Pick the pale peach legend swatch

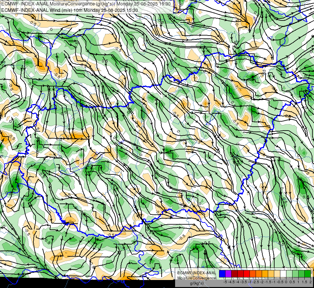(277, 274)
